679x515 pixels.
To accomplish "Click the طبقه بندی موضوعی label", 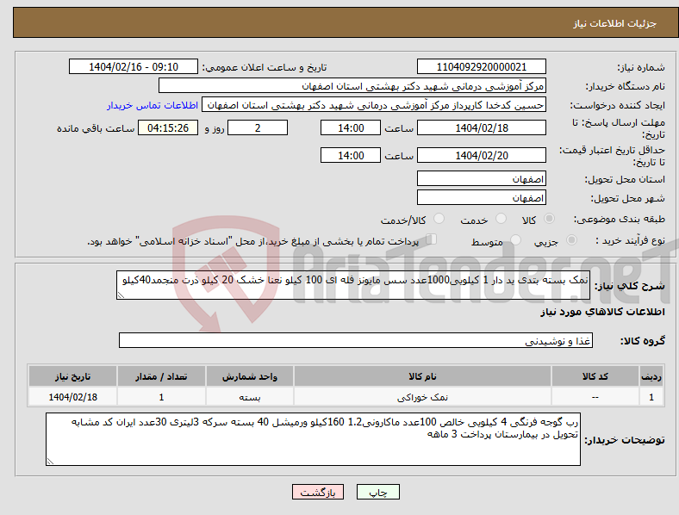I will click(x=620, y=219).
